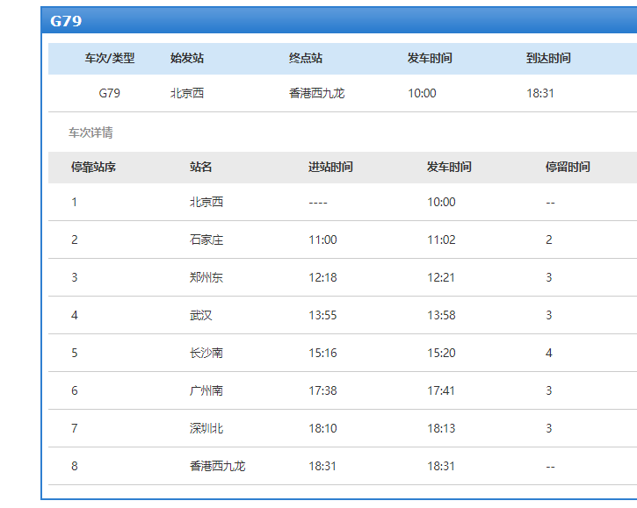Select stop order 5 in the 长沙南 row

point(75,353)
